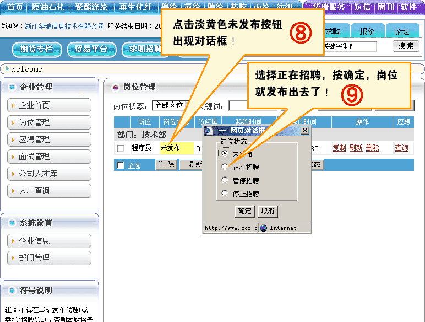Image resolution: width=425 pixels, height=322 pixels.
Task: Tick the checkbox for 程序员 row
Action: pyautogui.click(x=121, y=148)
